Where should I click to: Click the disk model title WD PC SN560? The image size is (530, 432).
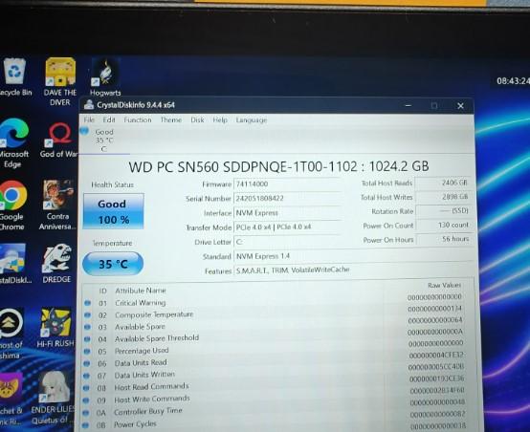[278, 166]
